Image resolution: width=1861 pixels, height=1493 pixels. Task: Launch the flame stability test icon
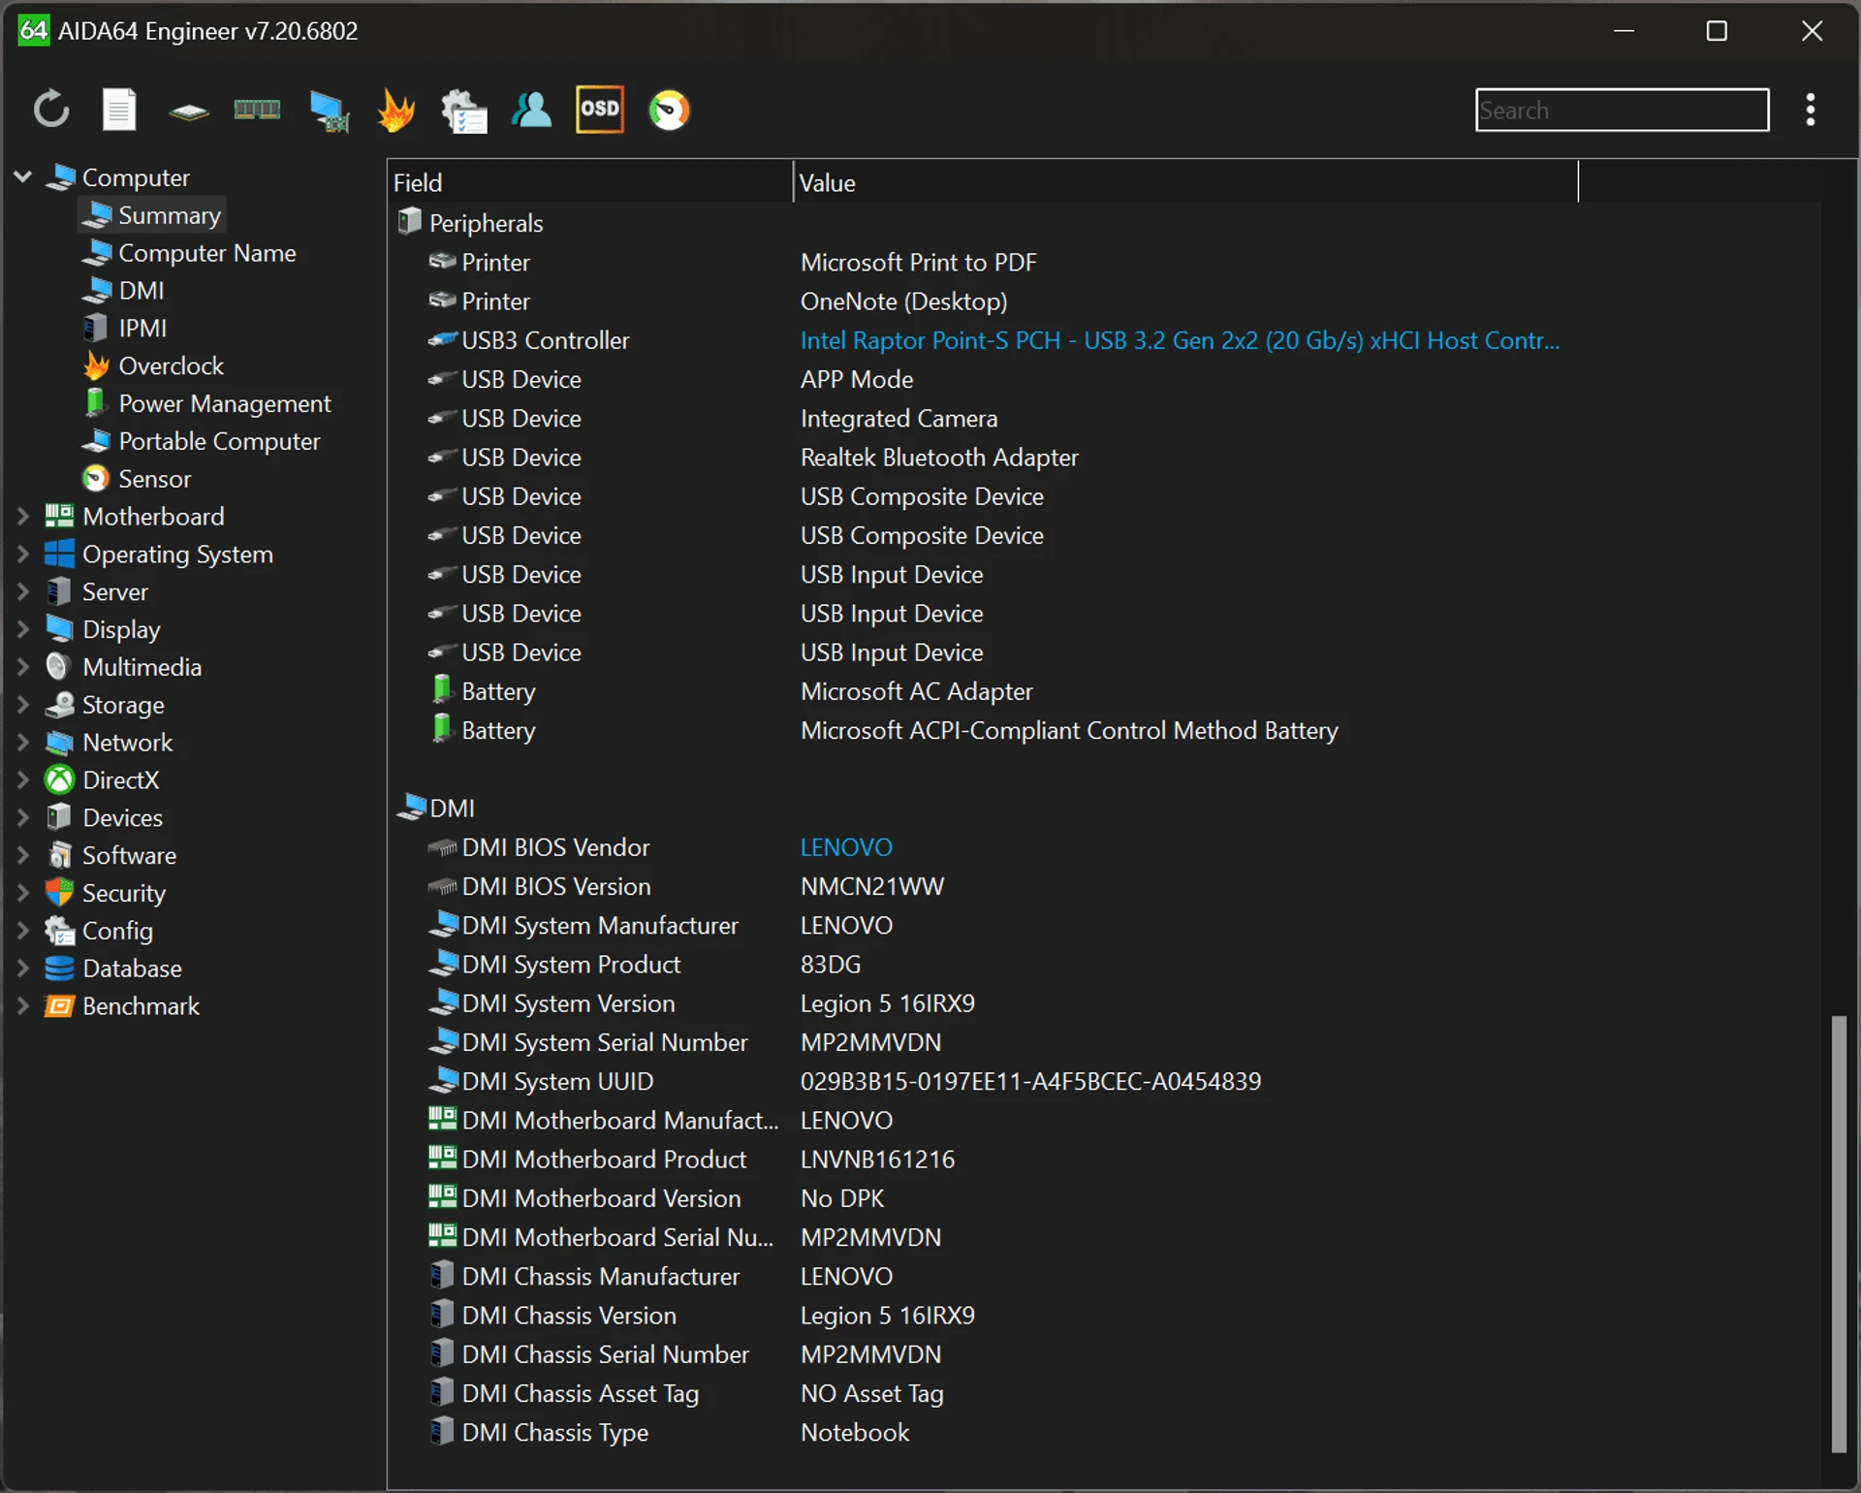pos(396,110)
